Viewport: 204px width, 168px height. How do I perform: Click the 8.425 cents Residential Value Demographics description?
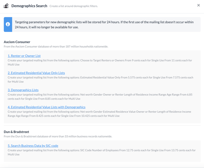click(100, 114)
